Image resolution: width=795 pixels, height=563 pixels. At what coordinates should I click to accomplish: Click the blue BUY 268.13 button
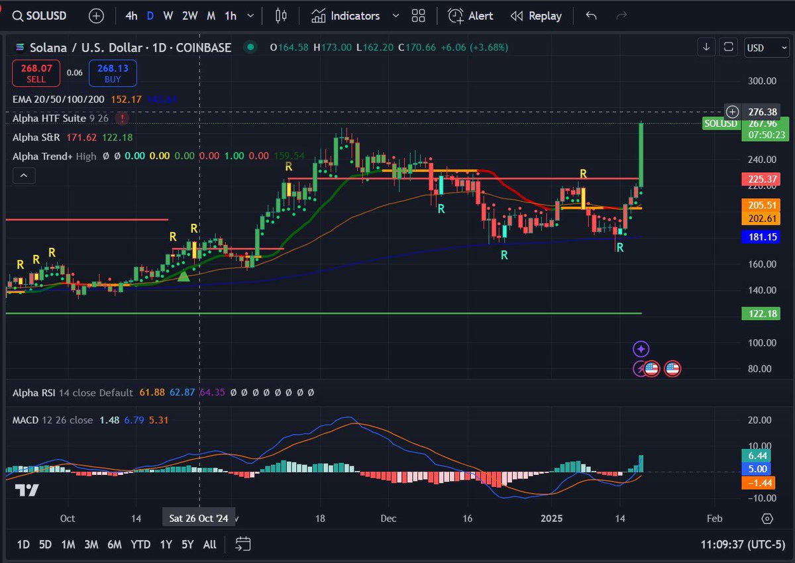pyautogui.click(x=113, y=73)
